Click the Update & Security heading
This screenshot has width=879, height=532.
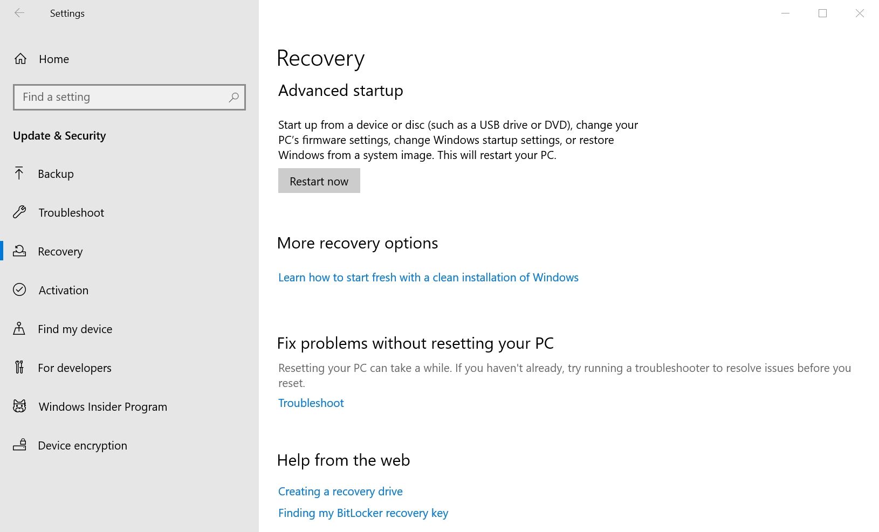[59, 136]
